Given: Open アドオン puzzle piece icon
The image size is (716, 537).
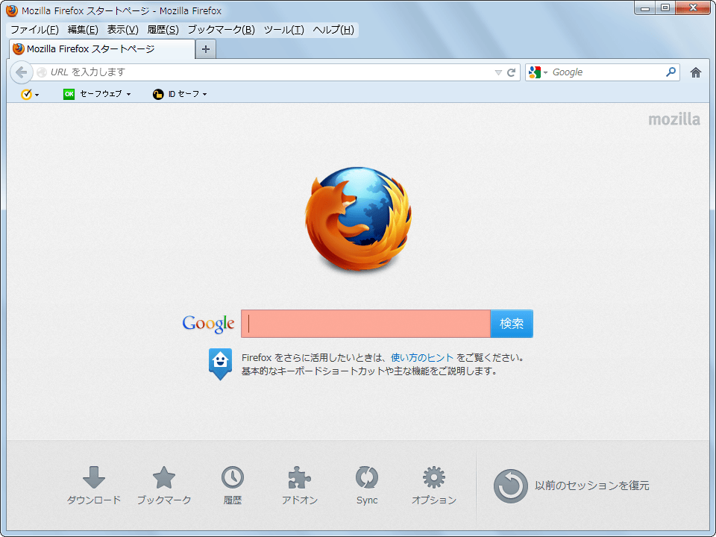Looking at the screenshot, I should click(300, 477).
